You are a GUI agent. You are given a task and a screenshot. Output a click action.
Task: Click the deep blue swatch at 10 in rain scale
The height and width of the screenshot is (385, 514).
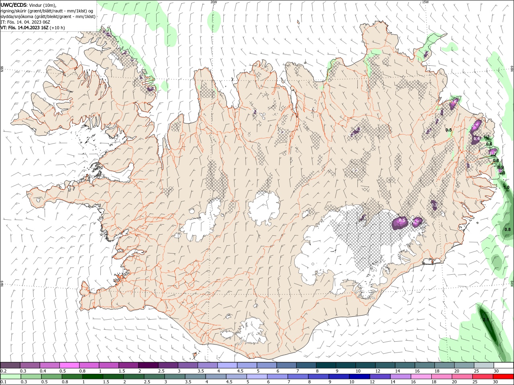[x=359, y=377]
